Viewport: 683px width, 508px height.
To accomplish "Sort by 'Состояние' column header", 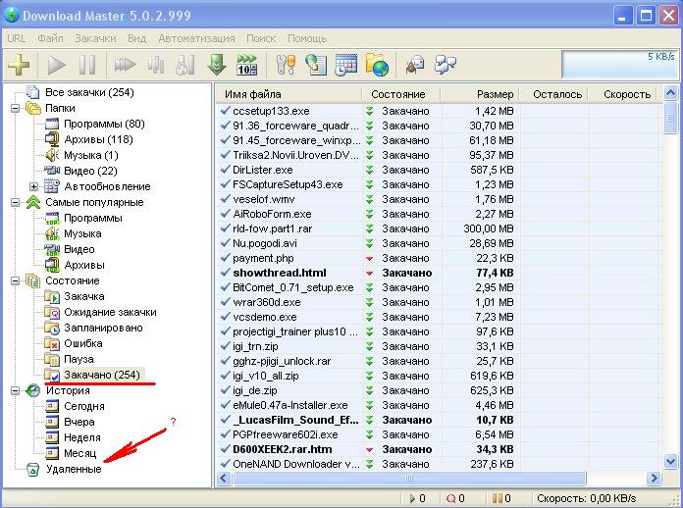I will pyautogui.click(x=401, y=94).
